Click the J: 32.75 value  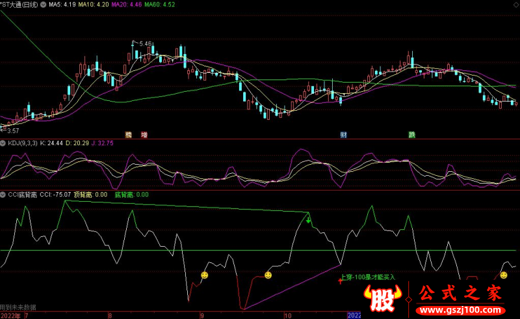[103, 143]
